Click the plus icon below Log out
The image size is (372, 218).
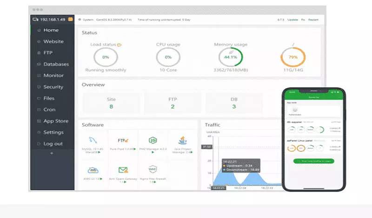(x=52, y=153)
